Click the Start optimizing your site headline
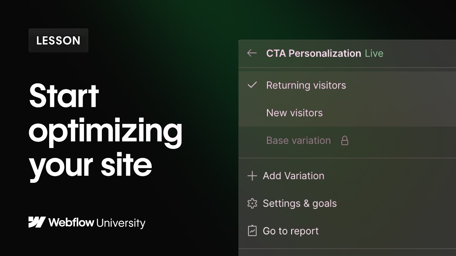The image size is (456, 256). [x=105, y=130]
